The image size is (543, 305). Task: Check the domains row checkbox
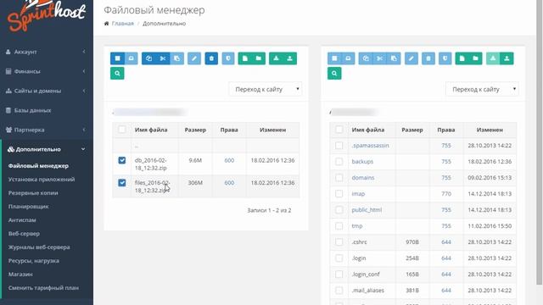[339, 178]
